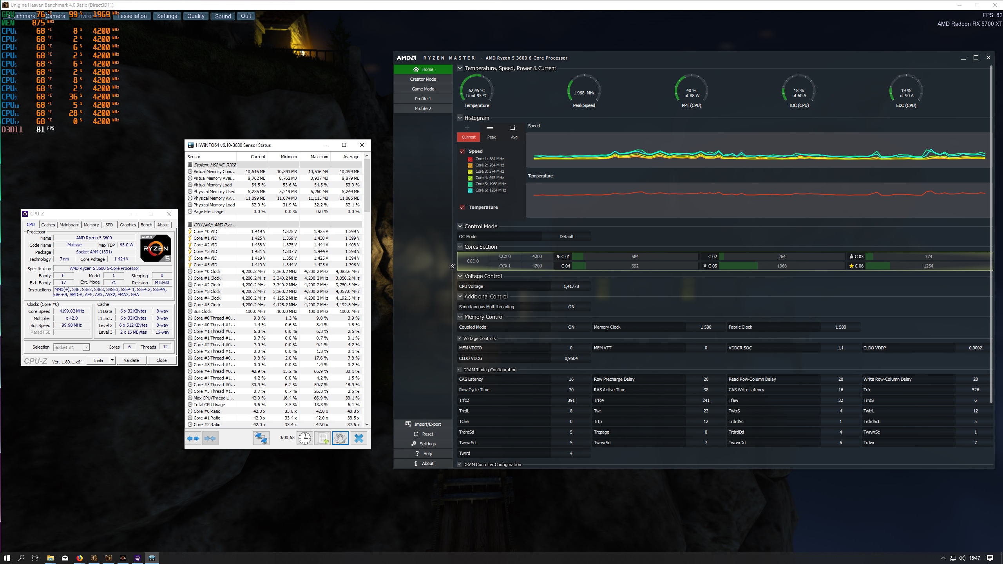Click Ryzen Master vertical scrollbar
Viewport: 1003px width, 564px height.
pyautogui.click(x=991, y=235)
